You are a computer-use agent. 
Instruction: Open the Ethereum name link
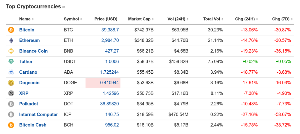click(x=29, y=40)
